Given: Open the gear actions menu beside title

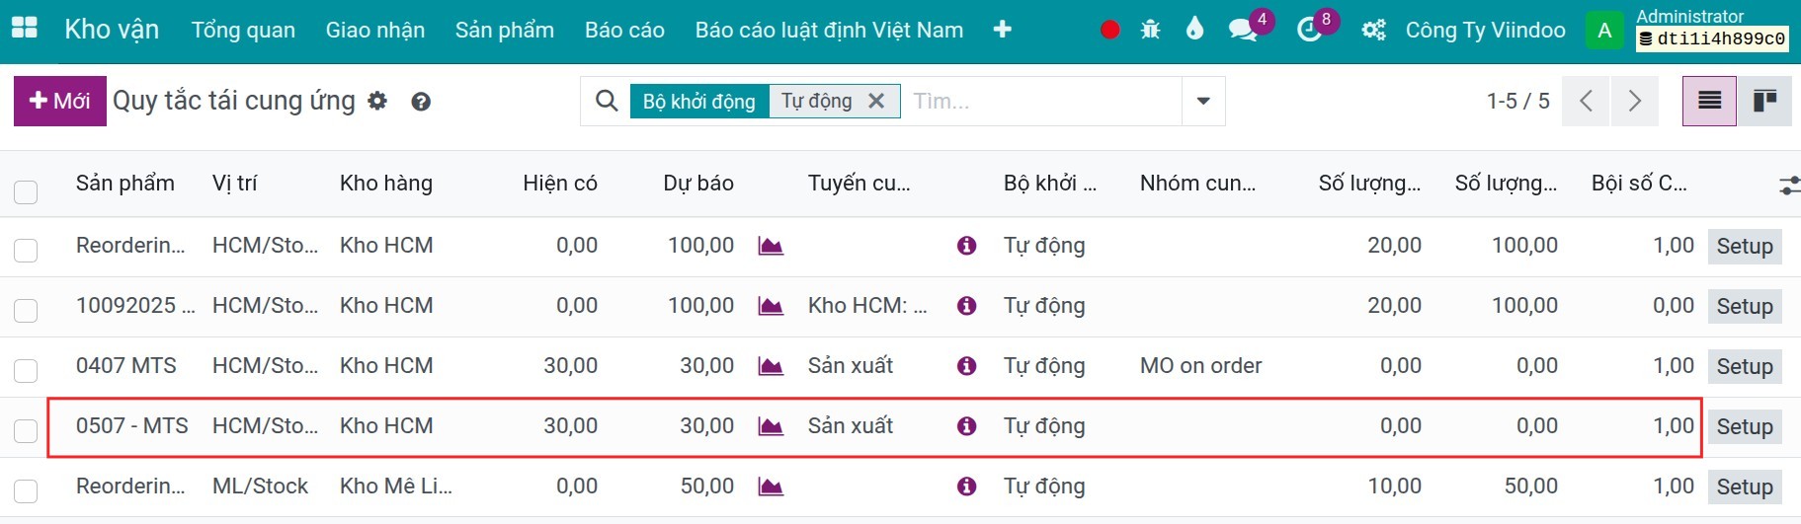Looking at the screenshot, I should (x=377, y=101).
